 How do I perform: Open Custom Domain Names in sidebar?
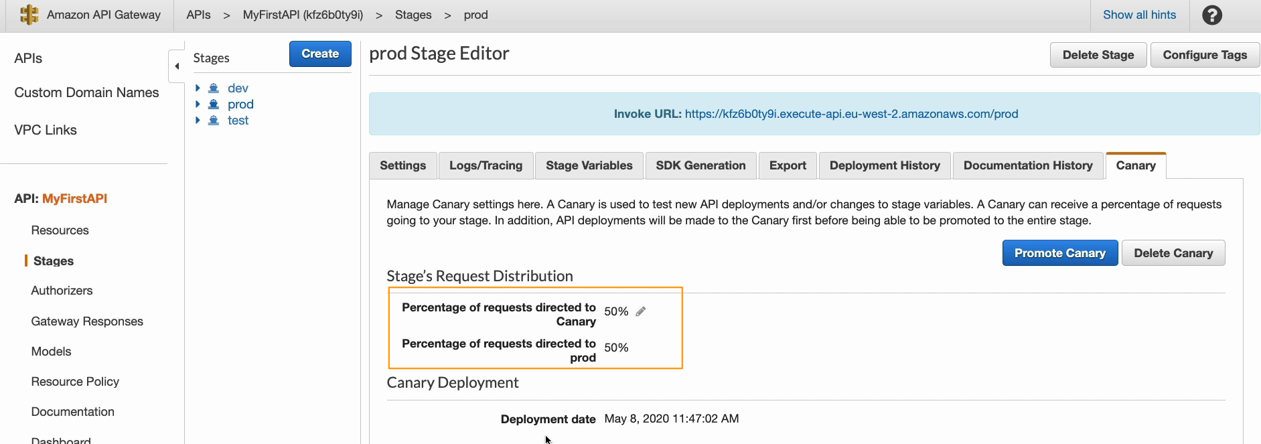tap(86, 92)
